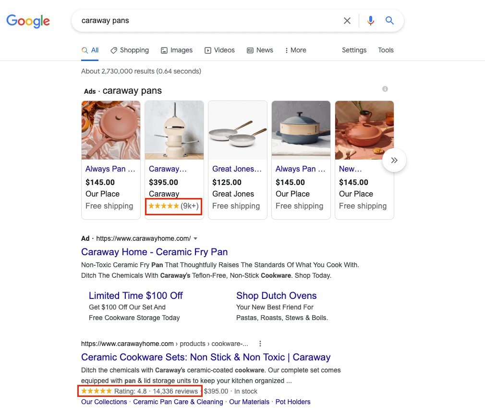
Task: Click the Caraway... $395.00 ad title
Action: (168, 169)
